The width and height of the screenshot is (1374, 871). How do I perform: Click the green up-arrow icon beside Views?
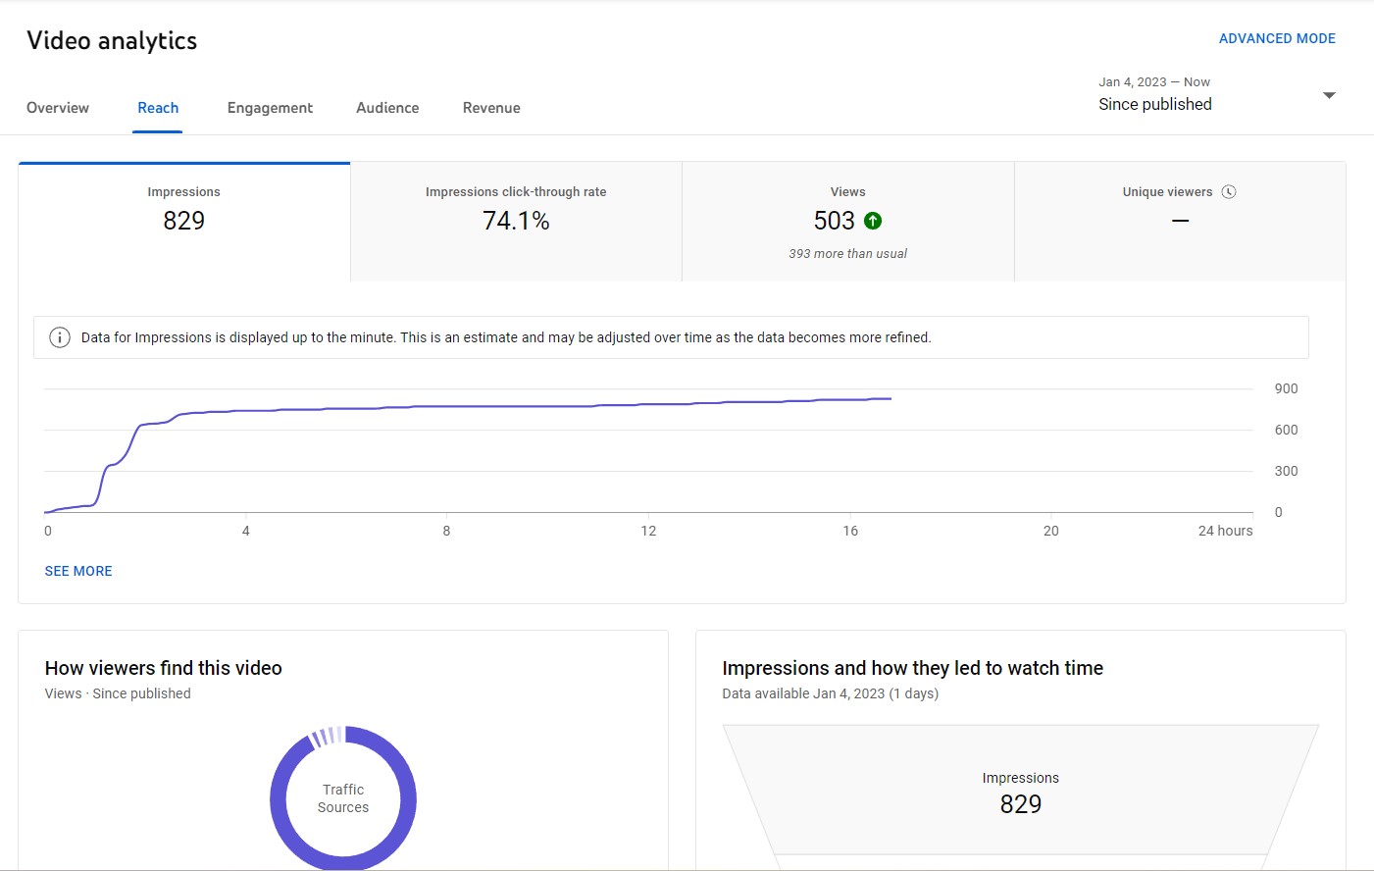[x=873, y=221]
